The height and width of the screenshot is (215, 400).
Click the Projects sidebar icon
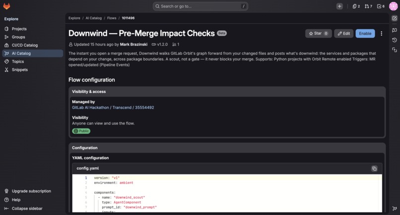click(6, 29)
